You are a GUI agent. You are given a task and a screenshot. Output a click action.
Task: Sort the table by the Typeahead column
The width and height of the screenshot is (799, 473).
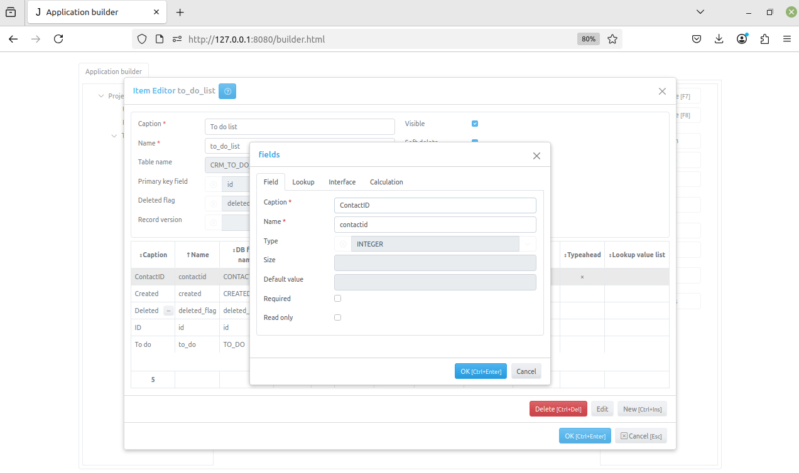coord(582,255)
